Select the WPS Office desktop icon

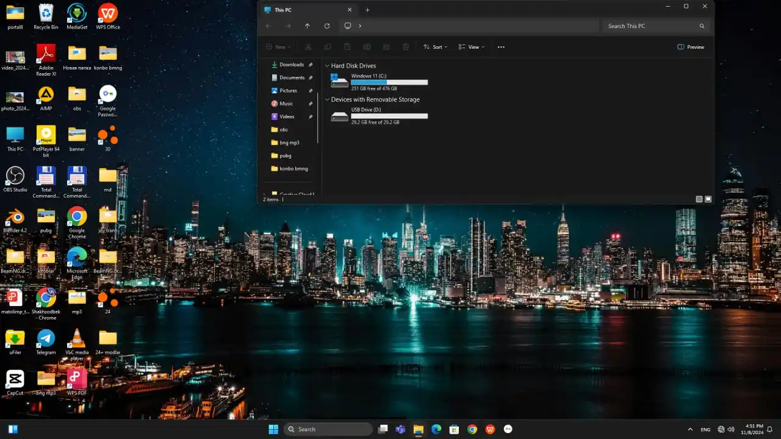pos(108,16)
